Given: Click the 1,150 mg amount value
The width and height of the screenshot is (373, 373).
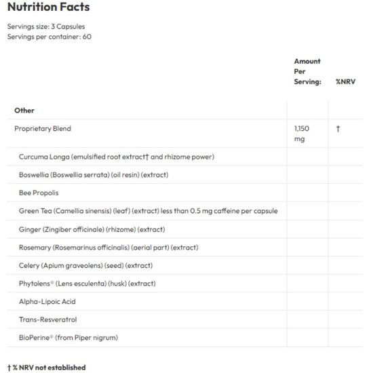Looking at the screenshot, I should 302,134.
